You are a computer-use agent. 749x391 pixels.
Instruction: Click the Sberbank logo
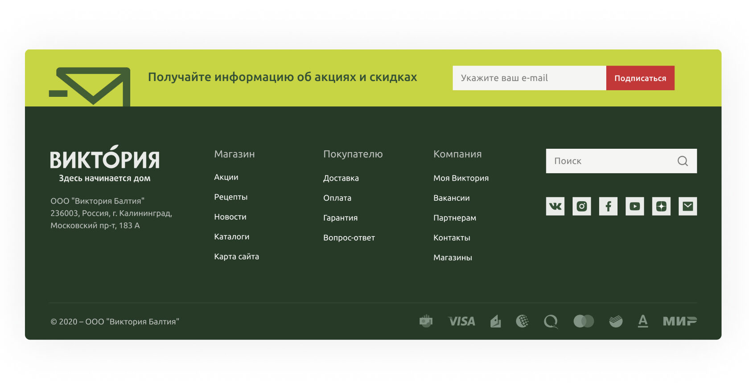616,321
